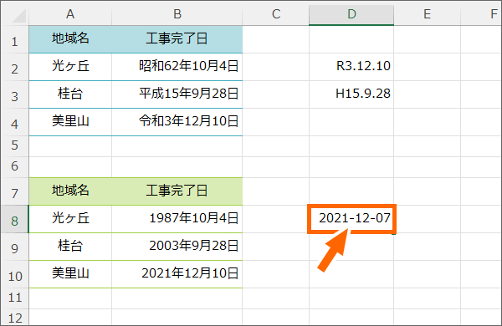Select row 7 header
This screenshot has height=326, width=502.
tap(15, 191)
